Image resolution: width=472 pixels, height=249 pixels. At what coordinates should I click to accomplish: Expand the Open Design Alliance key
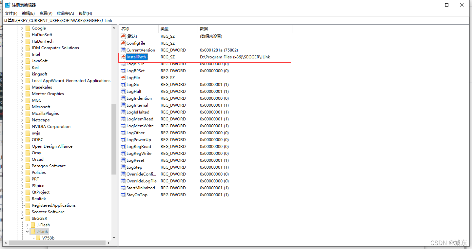pyautogui.click(x=22, y=146)
